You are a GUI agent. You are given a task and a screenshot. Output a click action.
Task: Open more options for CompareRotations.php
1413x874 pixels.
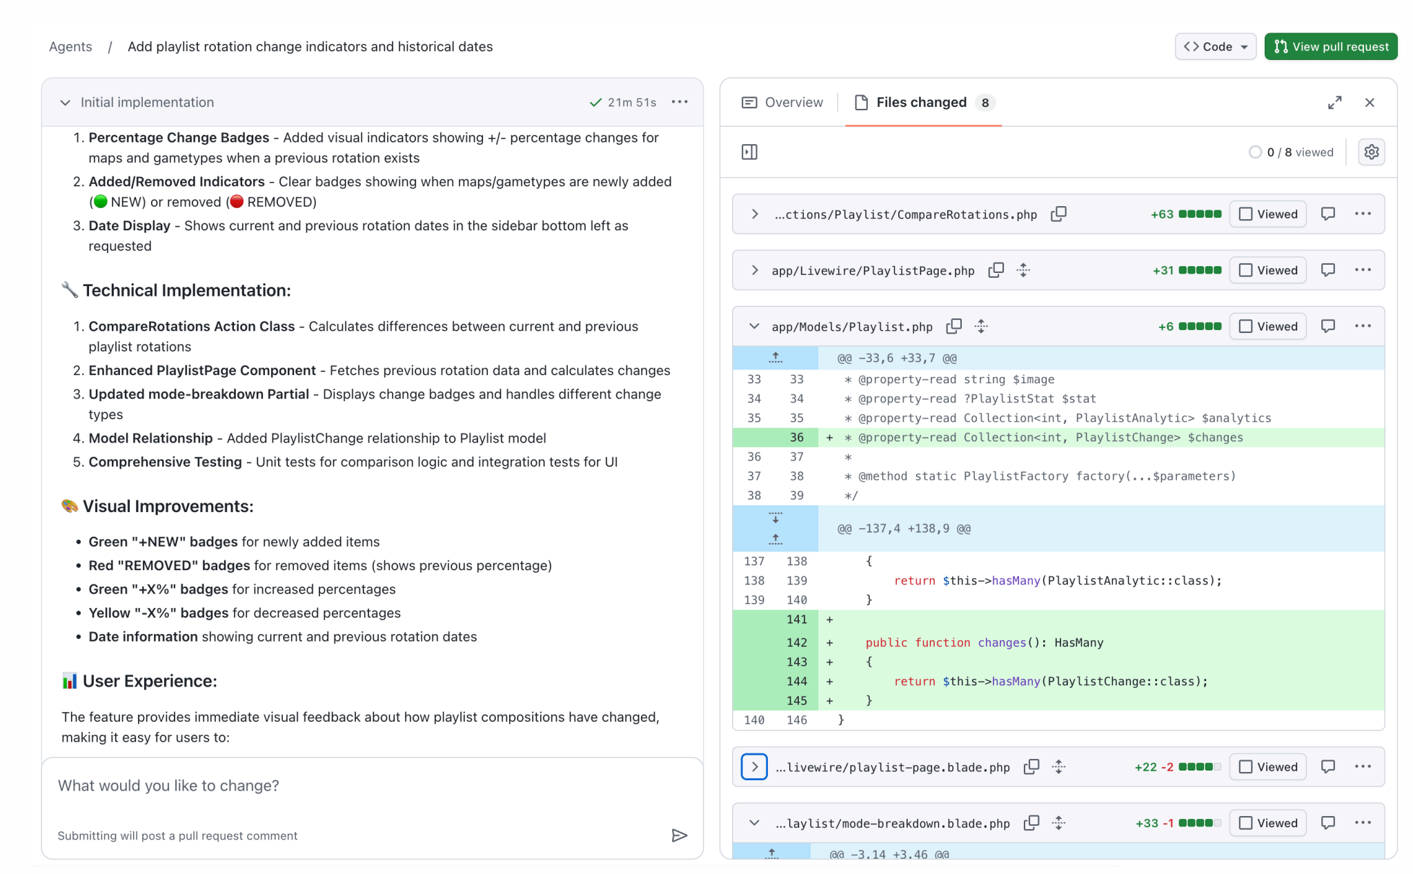(1363, 214)
